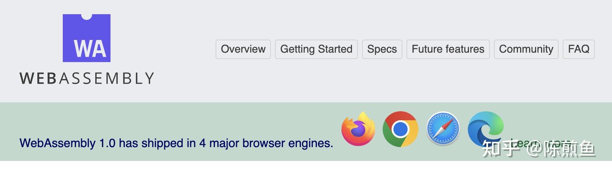Follow the Learn more link
Viewport: 612px width, 174px height.
pos(523,143)
